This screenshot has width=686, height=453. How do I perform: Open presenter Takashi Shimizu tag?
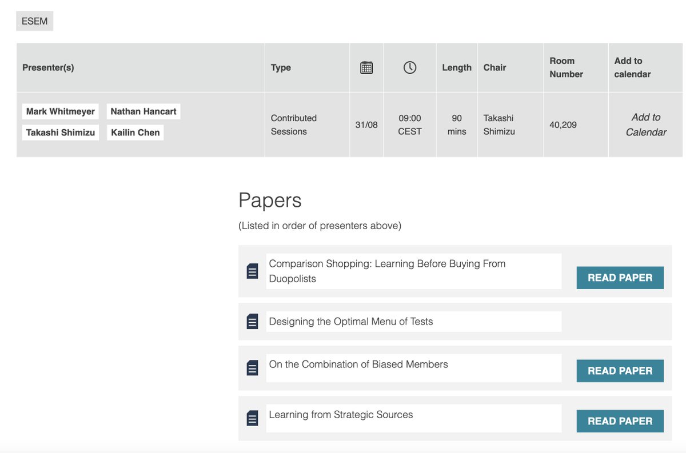coord(61,133)
